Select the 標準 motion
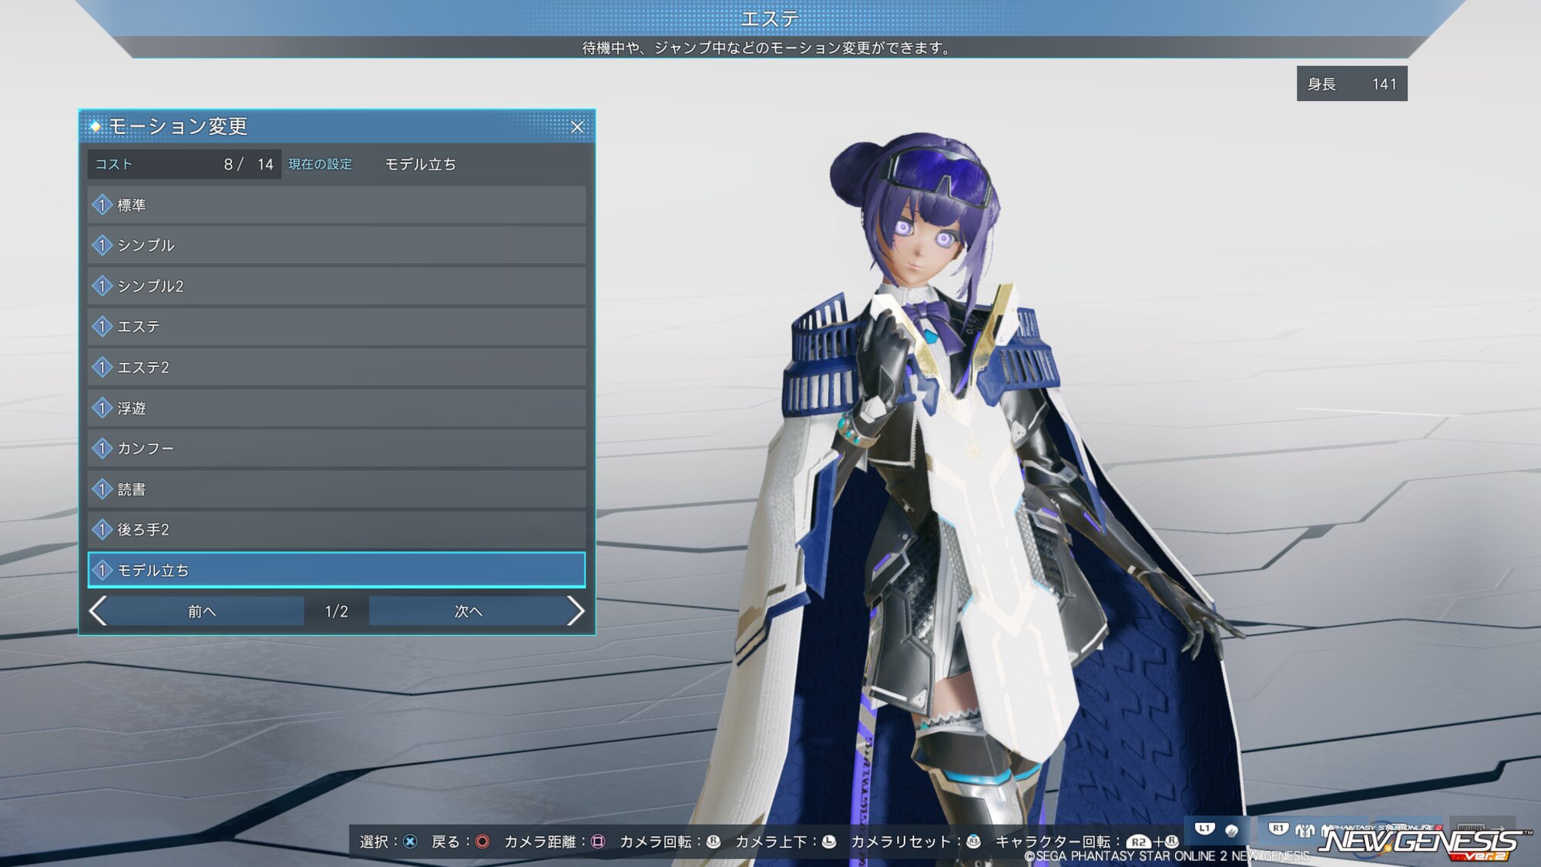This screenshot has height=867, width=1541. [337, 205]
